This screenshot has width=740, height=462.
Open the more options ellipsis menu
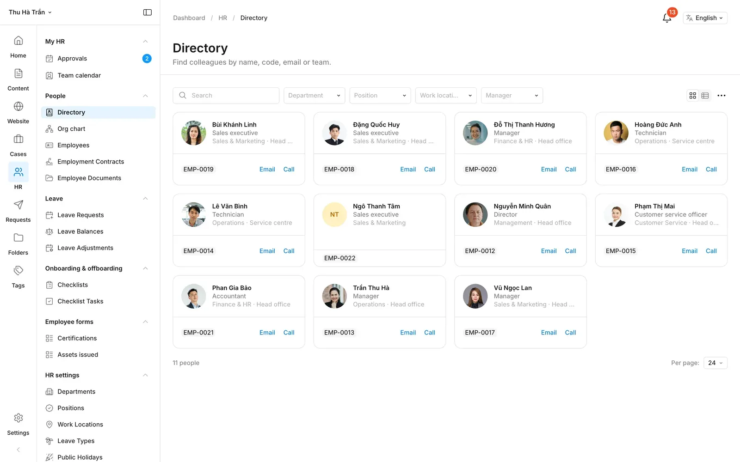point(721,96)
